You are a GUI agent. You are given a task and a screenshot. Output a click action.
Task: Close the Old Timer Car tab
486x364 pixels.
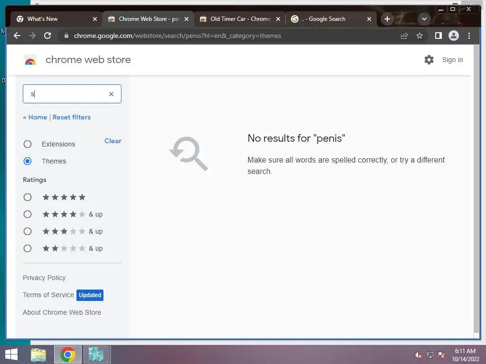[278, 19]
